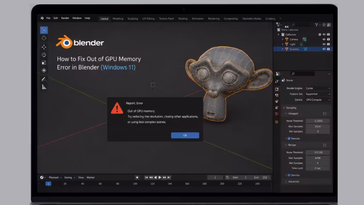Play the animation forward
Viewport: 364px width, 205px height.
pos(160,177)
